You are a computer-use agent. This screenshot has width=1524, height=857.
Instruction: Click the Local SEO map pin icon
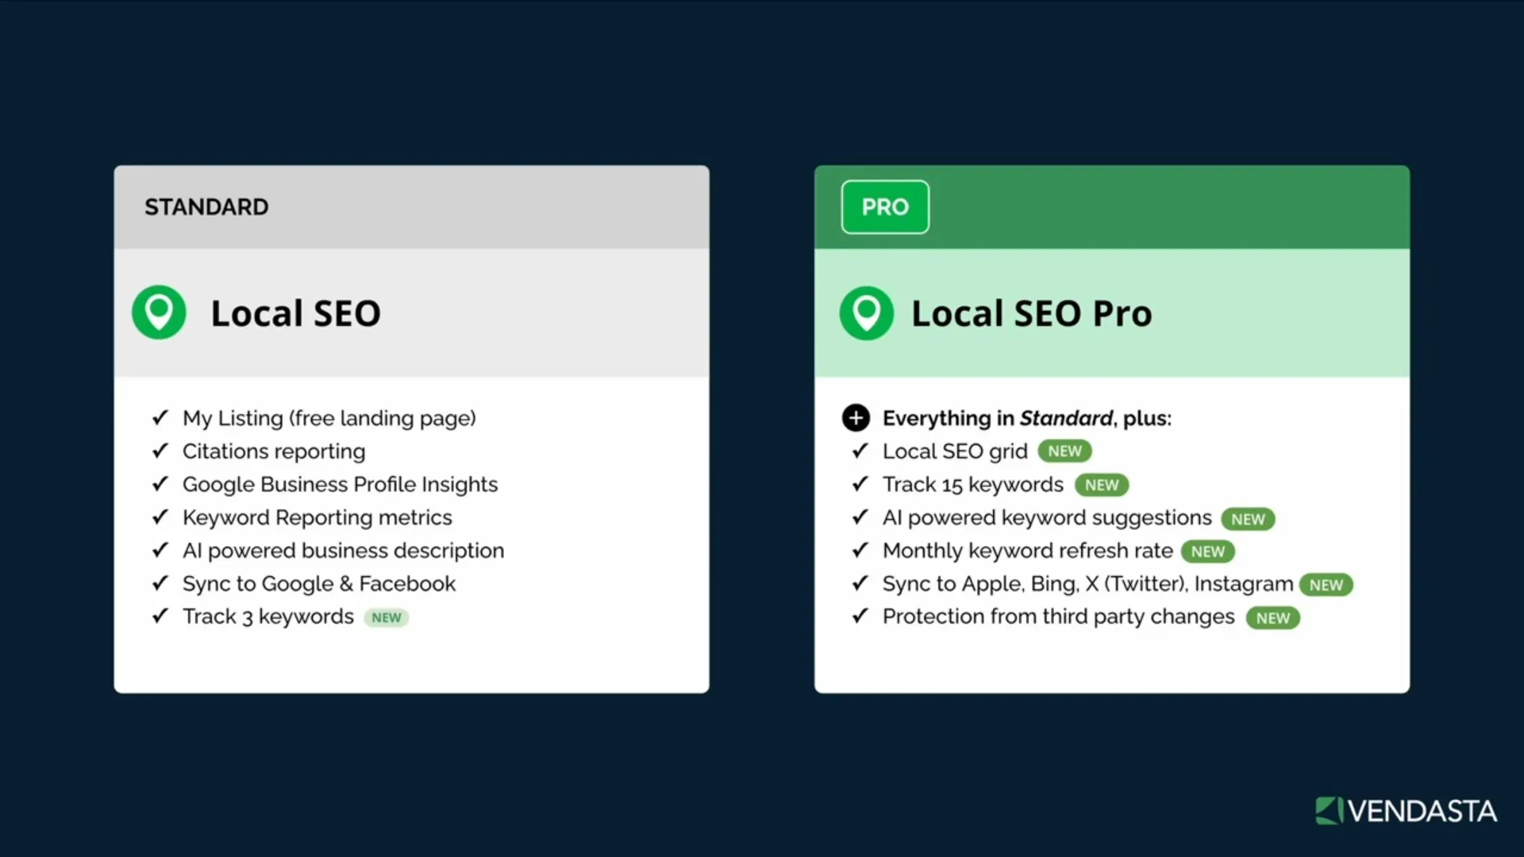pos(159,313)
